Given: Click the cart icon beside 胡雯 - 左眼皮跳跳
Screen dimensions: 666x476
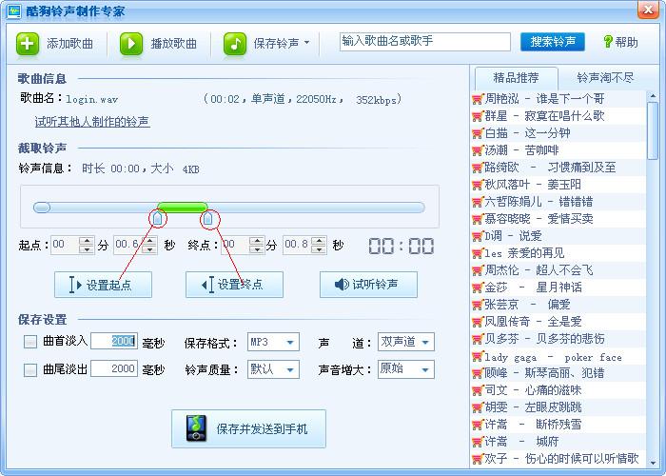Looking at the screenshot, I should [478, 408].
